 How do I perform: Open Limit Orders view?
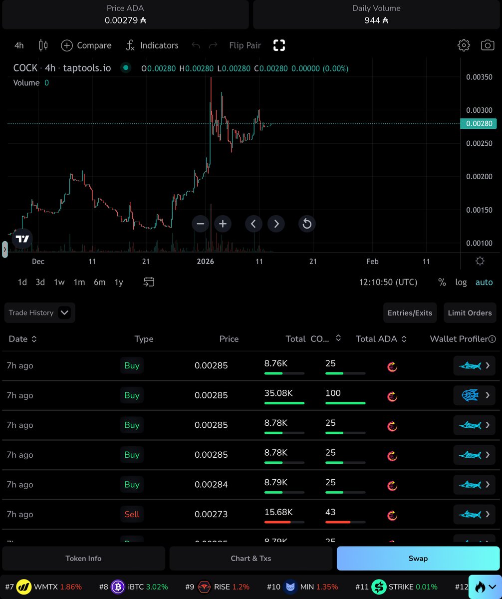[470, 313]
